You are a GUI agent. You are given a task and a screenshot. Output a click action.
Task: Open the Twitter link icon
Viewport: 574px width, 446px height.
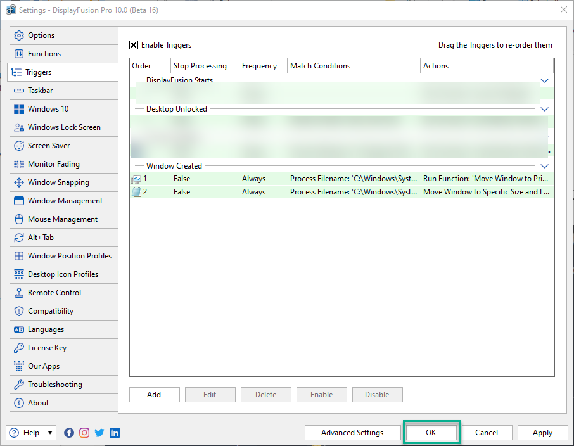(x=99, y=433)
